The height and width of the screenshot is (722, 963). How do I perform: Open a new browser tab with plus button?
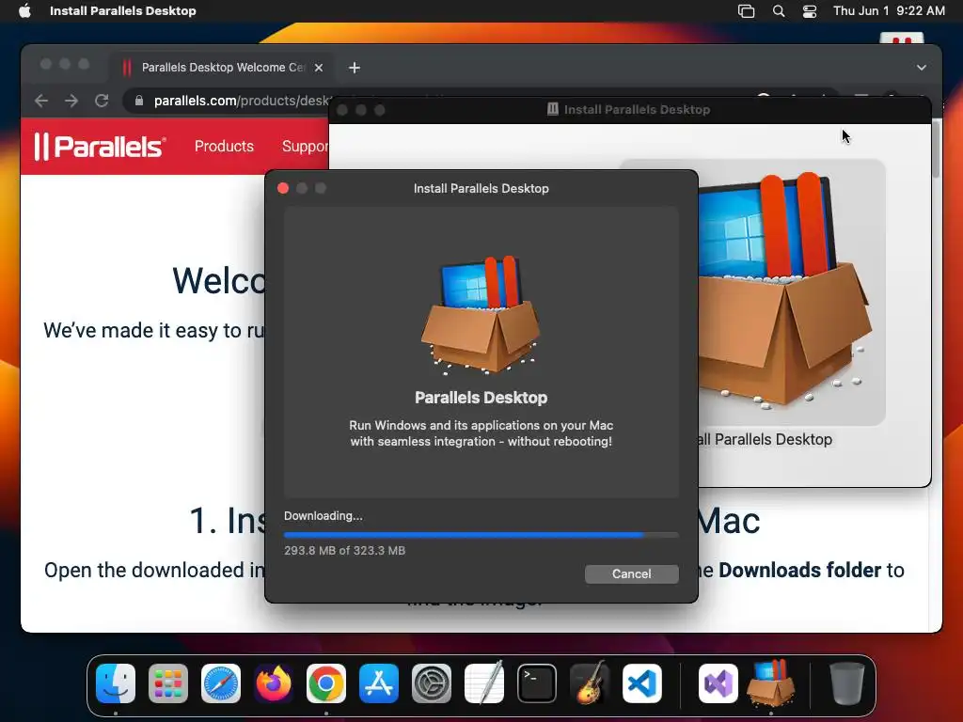pos(355,68)
